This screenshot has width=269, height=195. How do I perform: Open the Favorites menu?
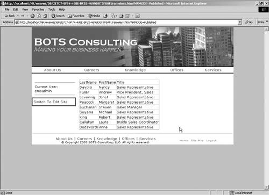pyautogui.click(x=38, y=10)
